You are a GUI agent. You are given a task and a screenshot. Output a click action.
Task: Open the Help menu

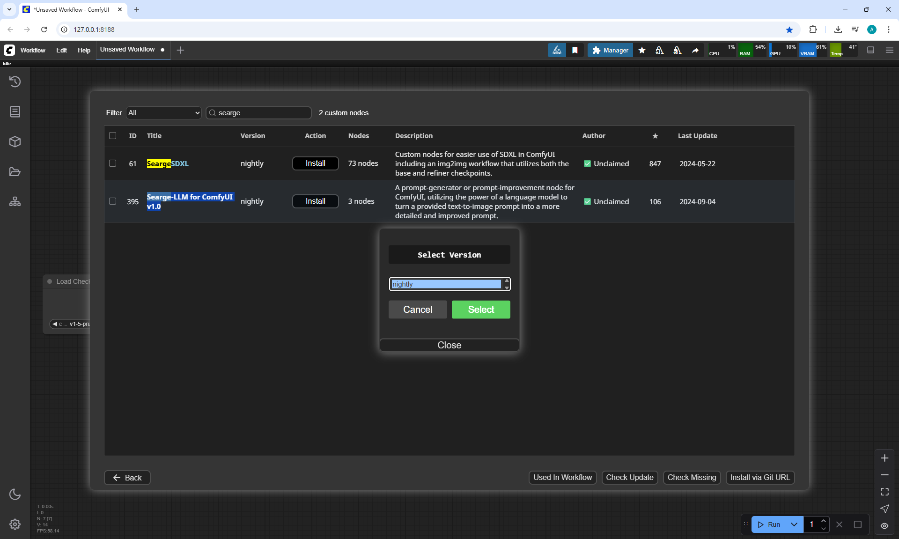click(84, 50)
